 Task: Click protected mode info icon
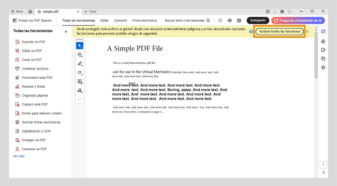point(251,32)
